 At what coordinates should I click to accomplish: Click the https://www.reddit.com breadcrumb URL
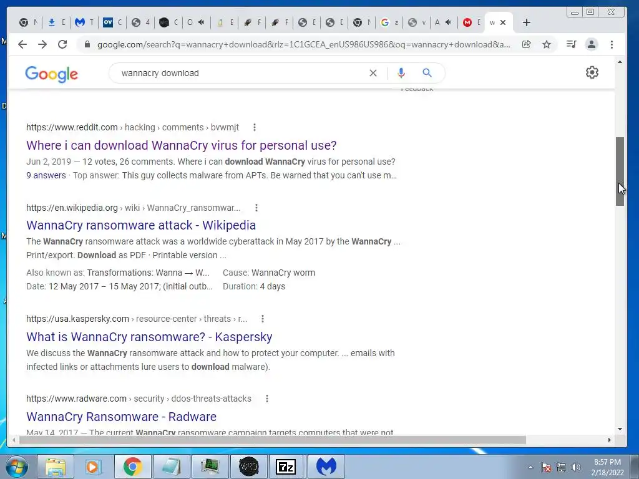click(x=72, y=127)
